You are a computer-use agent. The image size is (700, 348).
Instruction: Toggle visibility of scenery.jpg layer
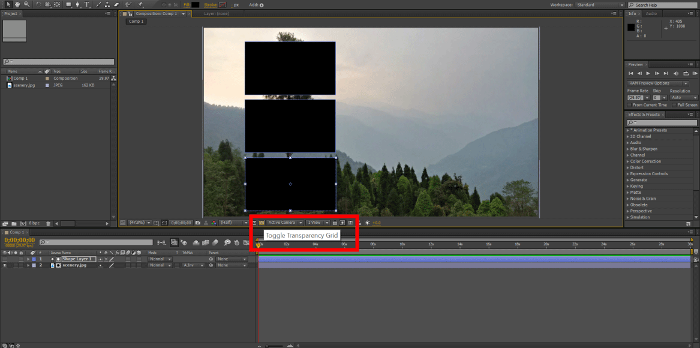(4, 265)
